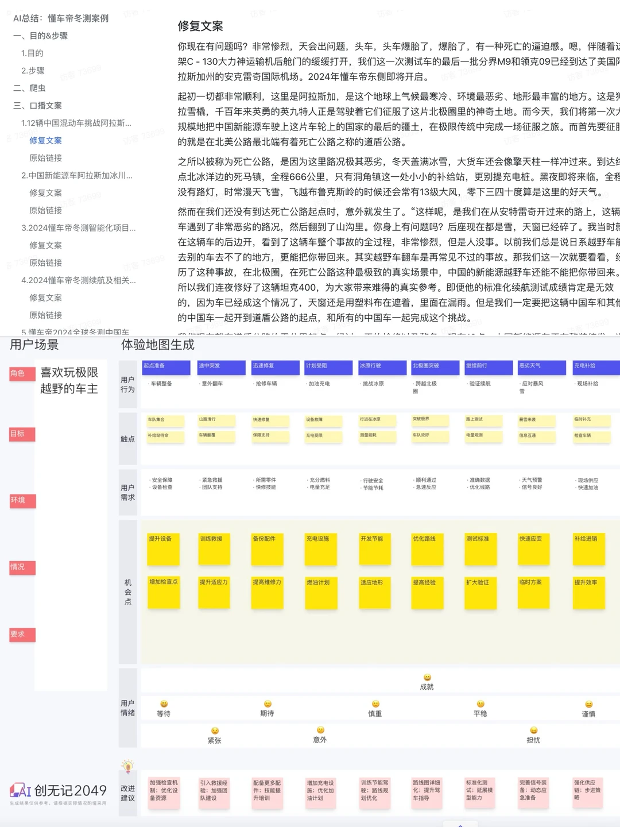
Task: Click the red 角色 label
Action: coord(22,373)
